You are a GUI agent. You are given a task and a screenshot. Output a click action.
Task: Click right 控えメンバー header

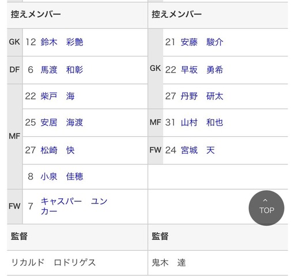click(x=177, y=14)
